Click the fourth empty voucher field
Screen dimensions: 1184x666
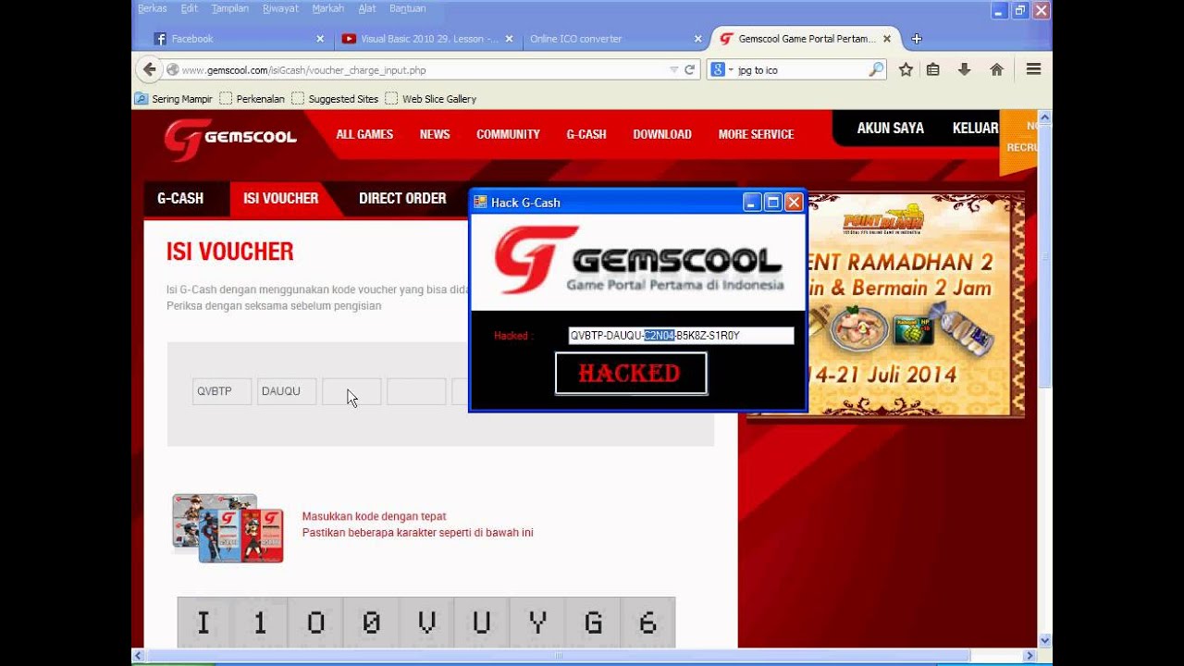(x=416, y=391)
